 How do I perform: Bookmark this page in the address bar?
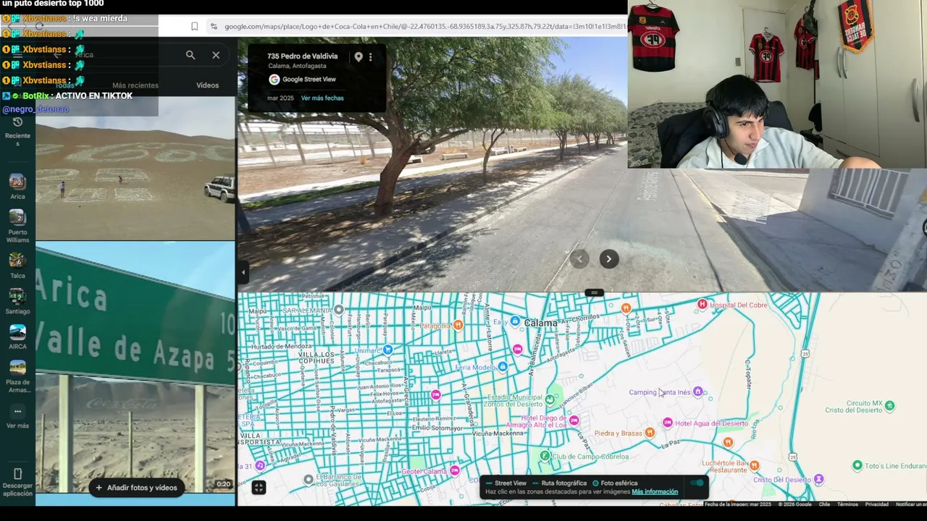(x=194, y=27)
